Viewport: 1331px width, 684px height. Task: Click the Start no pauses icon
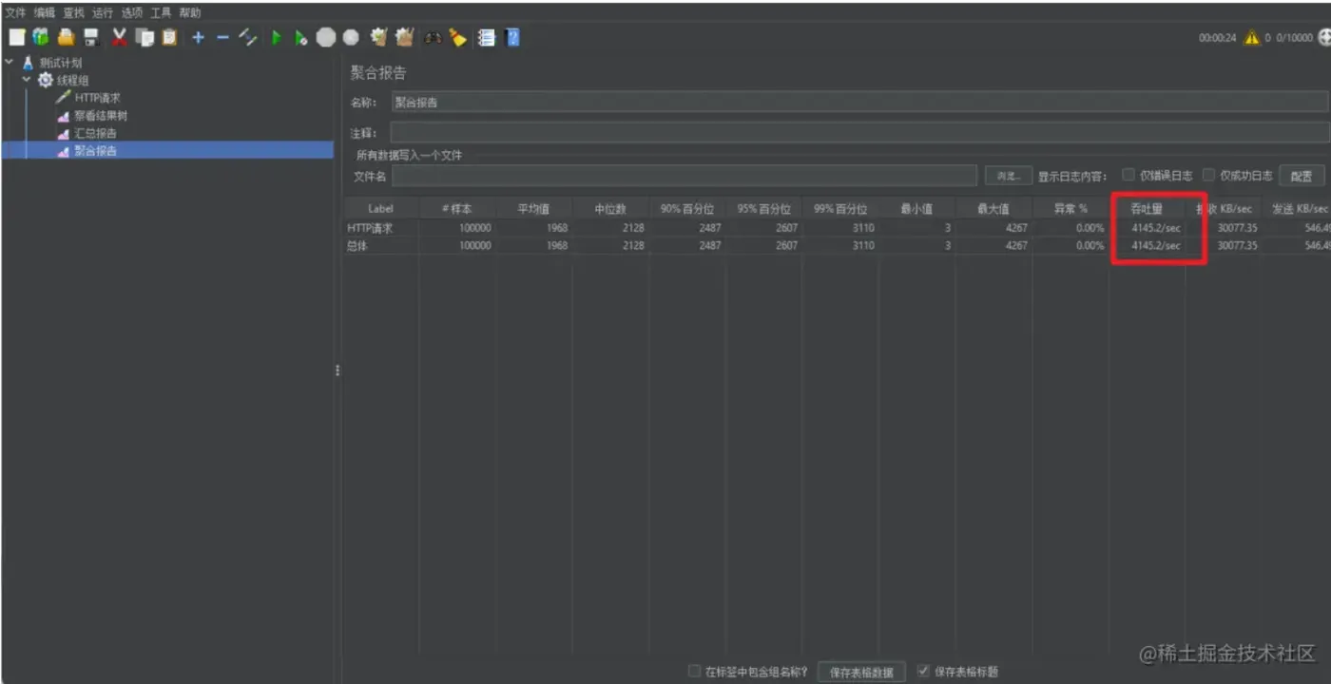(300, 37)
